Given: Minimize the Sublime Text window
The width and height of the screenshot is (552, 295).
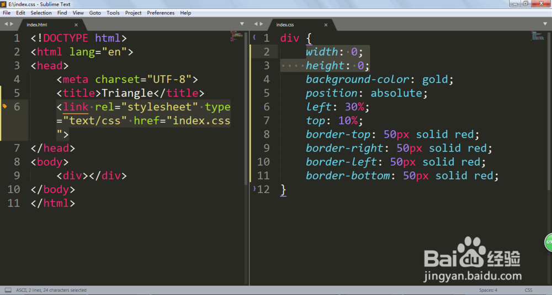Looking at the screenshot, I should [x=515, y=3].
